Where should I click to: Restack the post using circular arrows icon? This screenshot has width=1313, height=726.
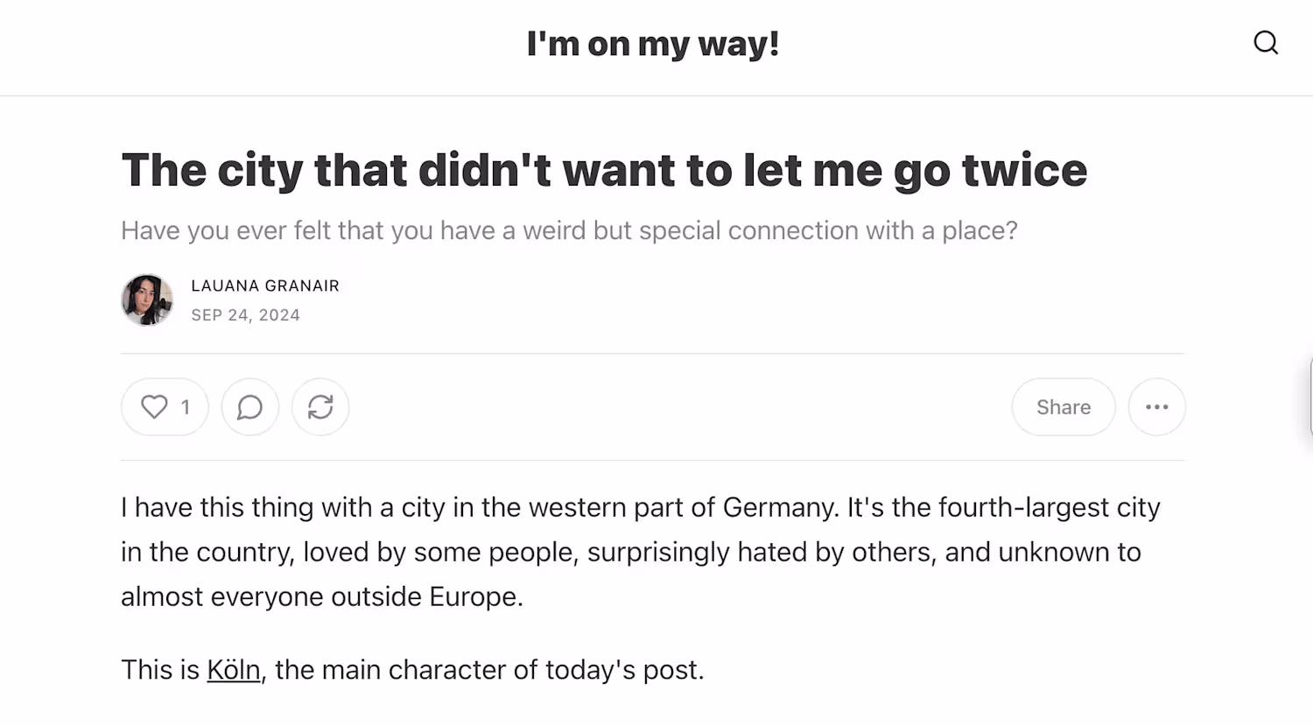(320, 407)
